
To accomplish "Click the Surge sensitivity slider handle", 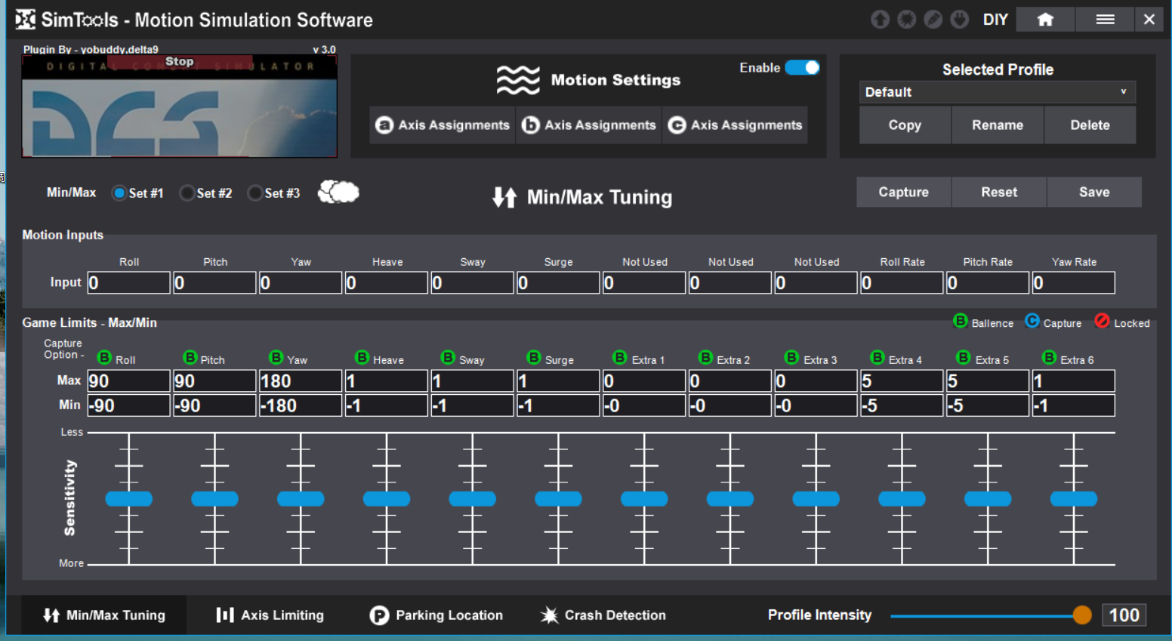I will click(558, 498).
